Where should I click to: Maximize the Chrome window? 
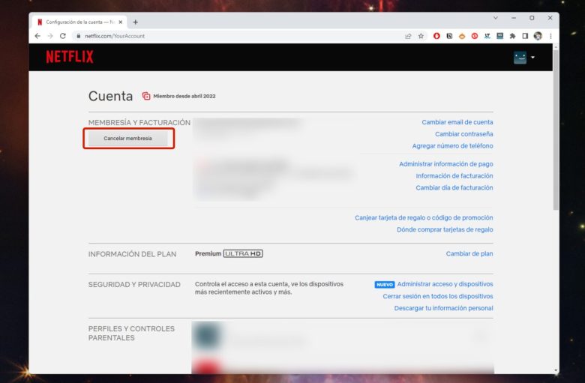pyautogui.click(x=532, y=18)
